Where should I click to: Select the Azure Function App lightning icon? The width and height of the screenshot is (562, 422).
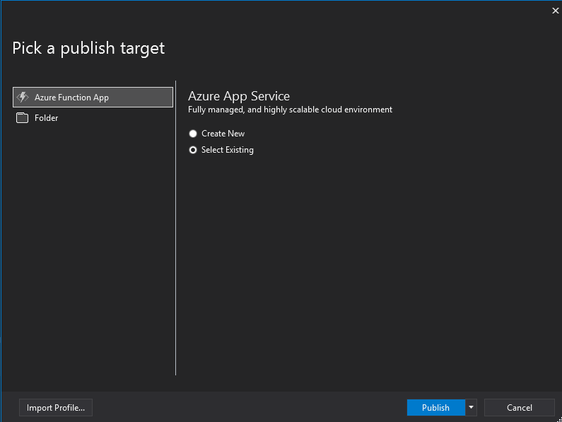tap(23, 97)
